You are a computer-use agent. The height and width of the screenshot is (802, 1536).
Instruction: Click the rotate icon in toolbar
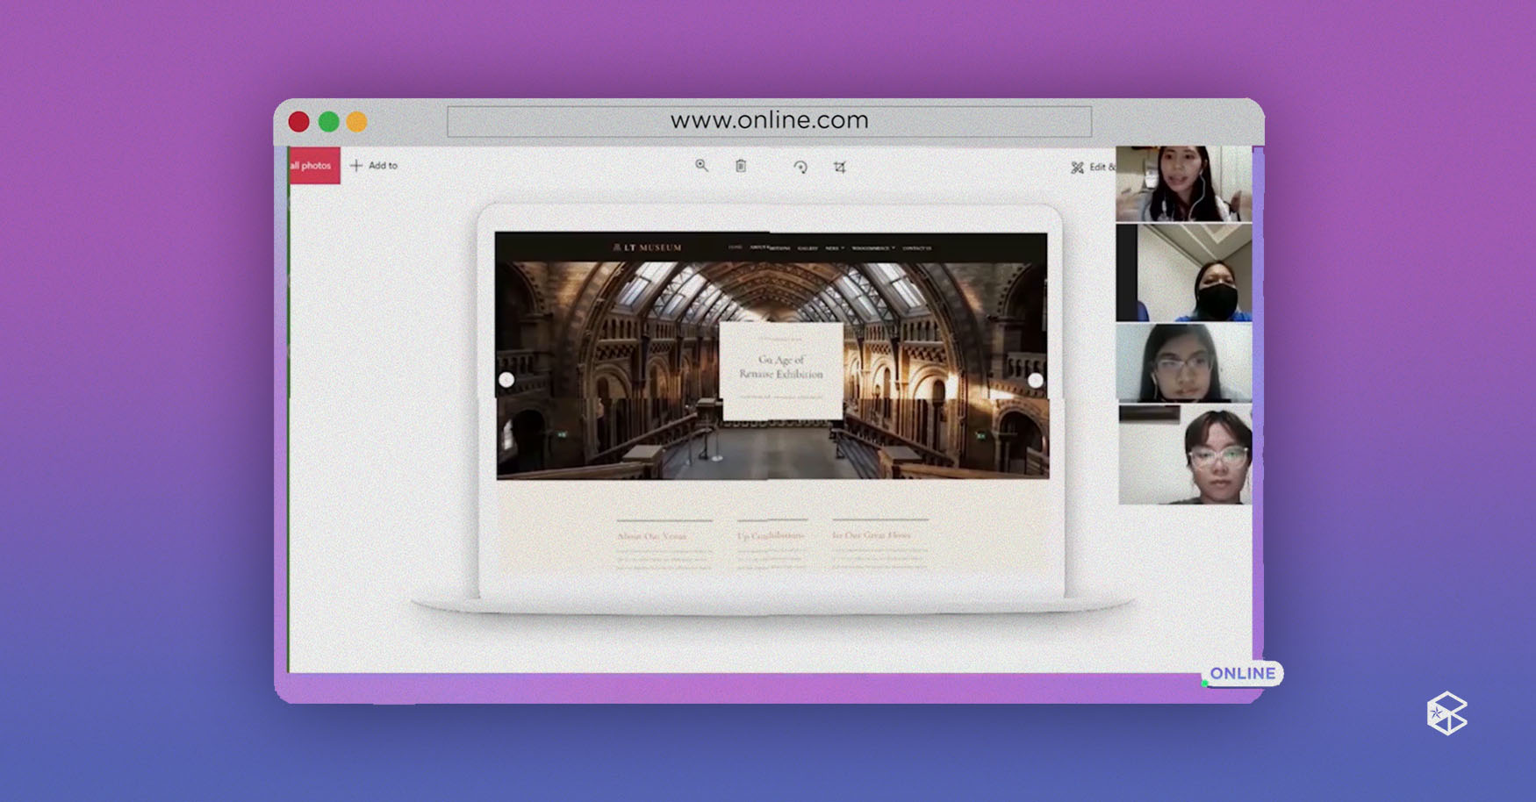pos(800,166)
